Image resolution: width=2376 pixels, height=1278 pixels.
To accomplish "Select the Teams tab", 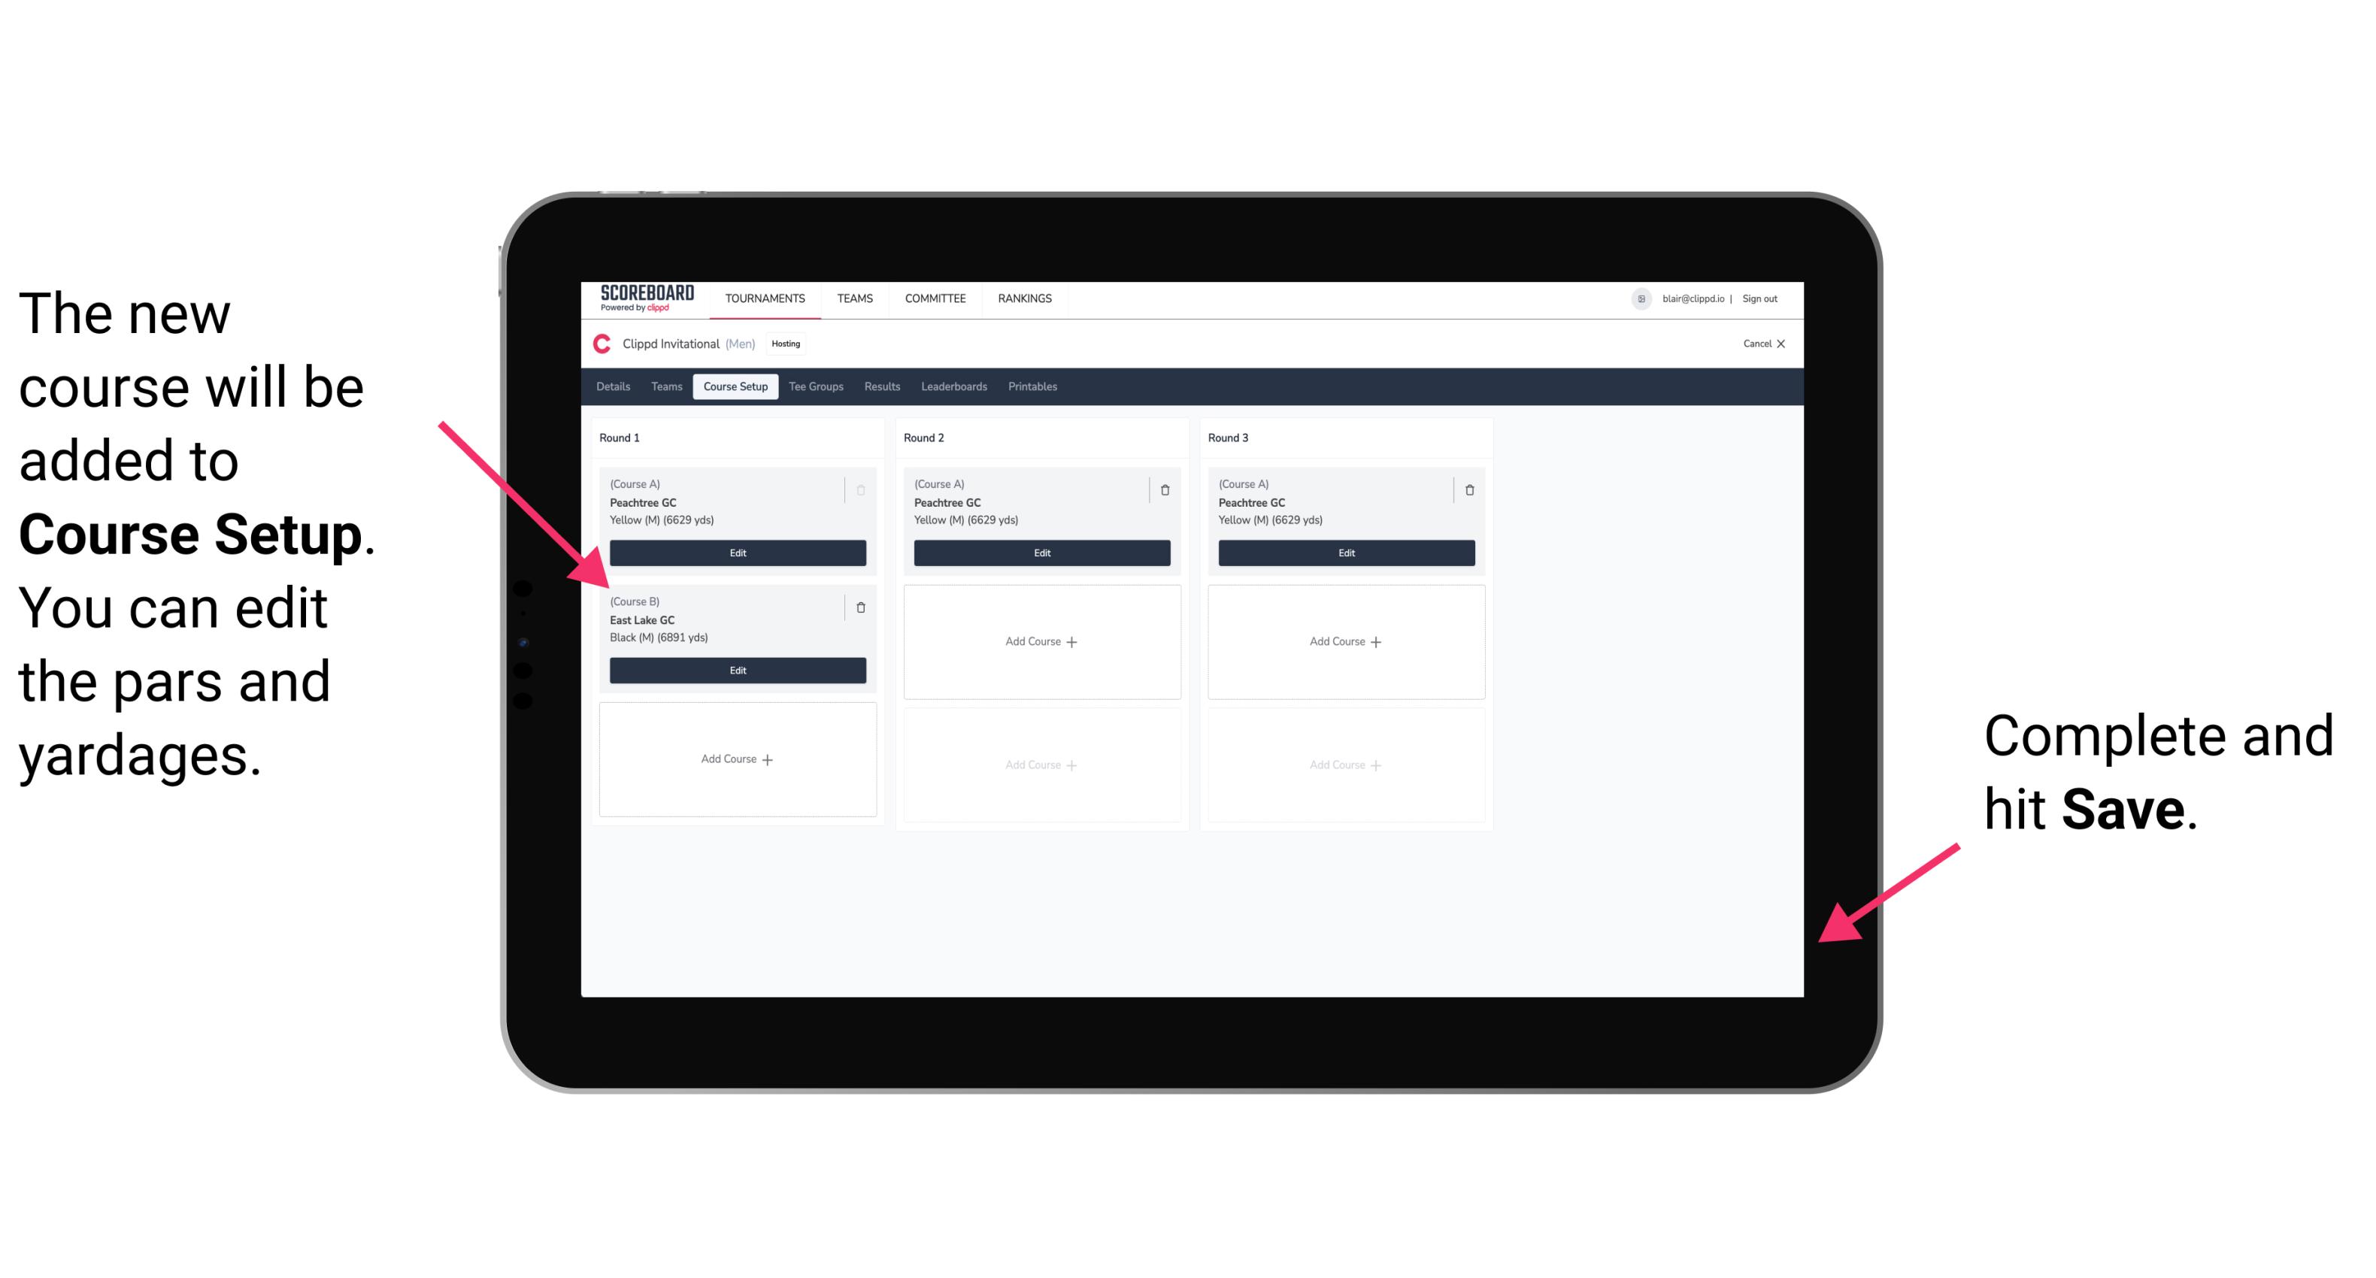I will coord(664,386).
